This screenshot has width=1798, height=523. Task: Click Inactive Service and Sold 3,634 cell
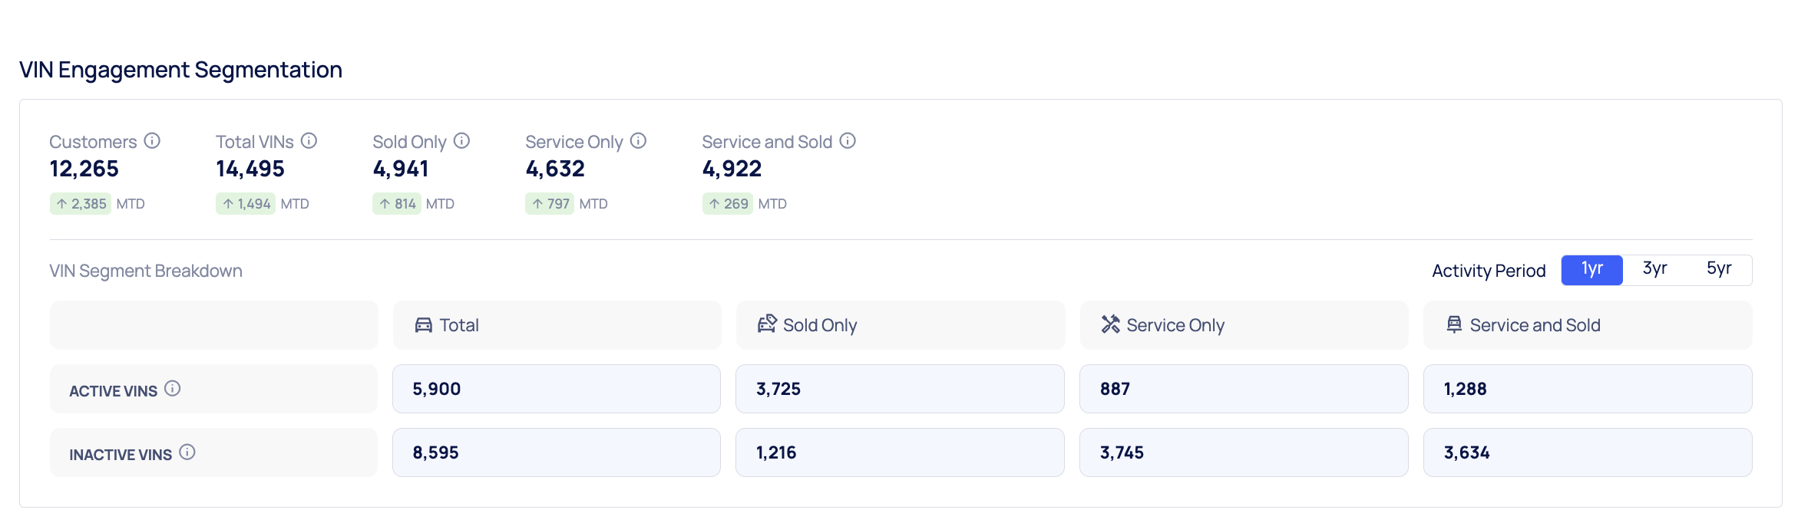[x=1587, y=452]
